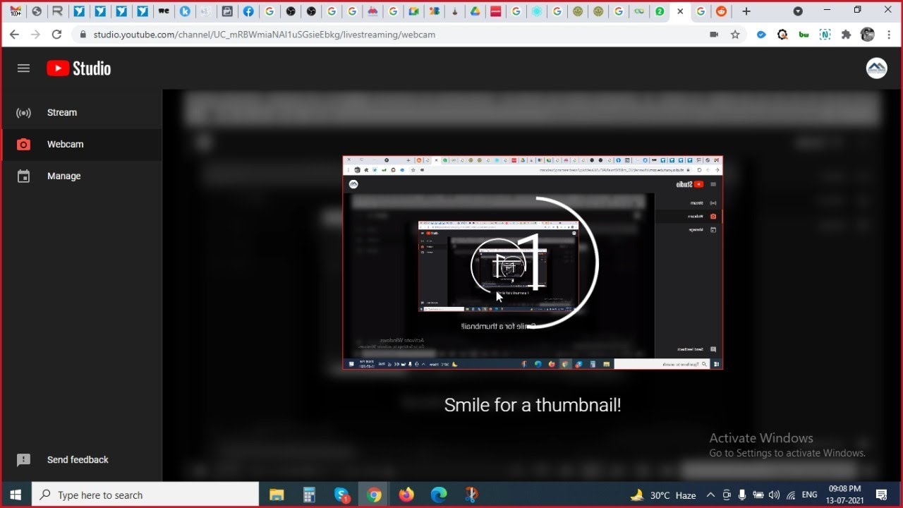The height and width of the screenshot is (508, 903).
Task: Click the browser forward arrow
Action: [x=35, y=35]
